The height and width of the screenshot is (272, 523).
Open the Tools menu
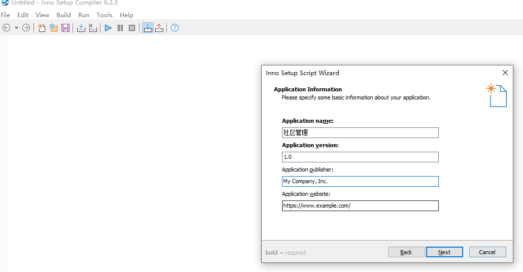pos(104,15)
